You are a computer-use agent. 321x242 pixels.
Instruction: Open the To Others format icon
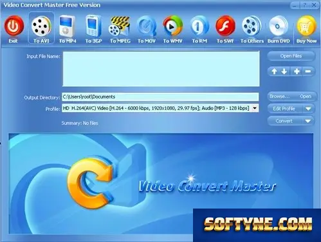click(252, 26)
